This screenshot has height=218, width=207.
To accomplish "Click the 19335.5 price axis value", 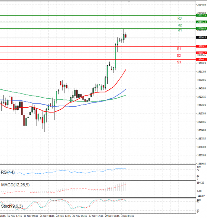I will (201, 97).
